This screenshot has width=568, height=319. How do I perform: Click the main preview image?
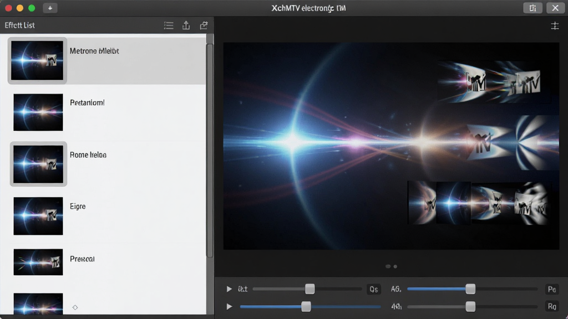[x=391, y=146]
